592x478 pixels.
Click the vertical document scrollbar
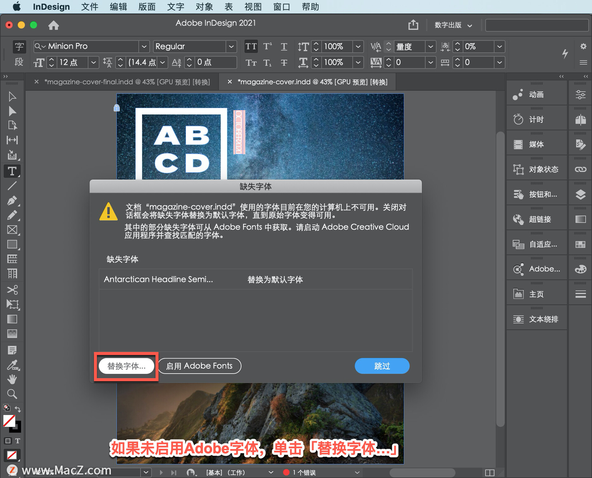point(500,279)
